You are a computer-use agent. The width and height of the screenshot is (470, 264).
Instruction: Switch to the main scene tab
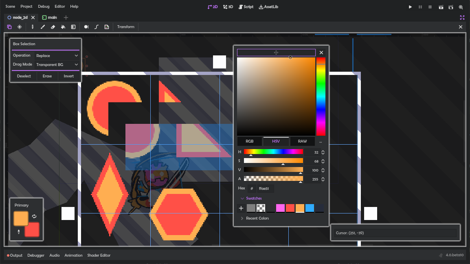(52, 18)
